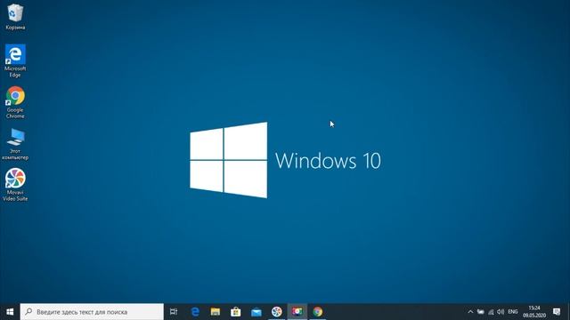Open Microsoft Store from the taskbar
The width and height of the screenshot is (570, 320).
coord(236,312)
